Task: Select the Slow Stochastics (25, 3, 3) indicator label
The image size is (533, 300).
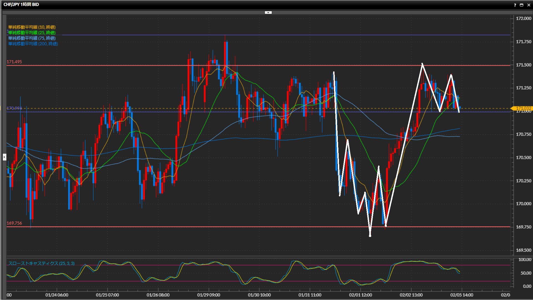Action: click(x=41, y=263)
